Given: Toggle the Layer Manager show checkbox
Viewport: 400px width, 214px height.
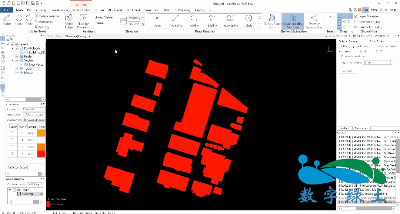Looking at the screenshot, I should tap(356, 16).
